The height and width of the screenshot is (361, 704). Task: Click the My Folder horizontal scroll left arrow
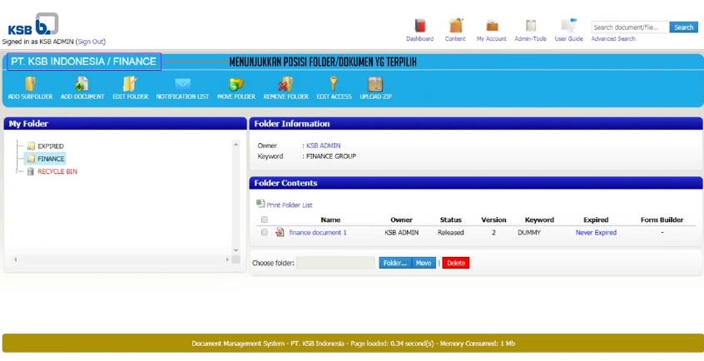15,260
